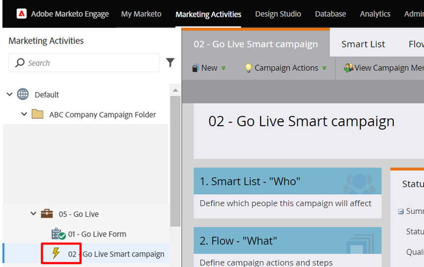Collapse the 05 - Go Live chevron

pyautogui.click(x=33, y=214)
